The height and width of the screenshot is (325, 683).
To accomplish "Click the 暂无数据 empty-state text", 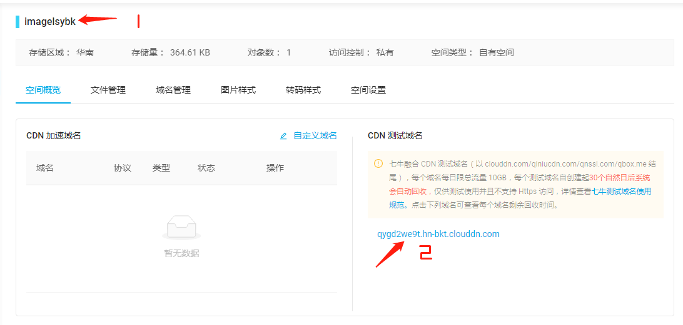I will coord(181,253).
